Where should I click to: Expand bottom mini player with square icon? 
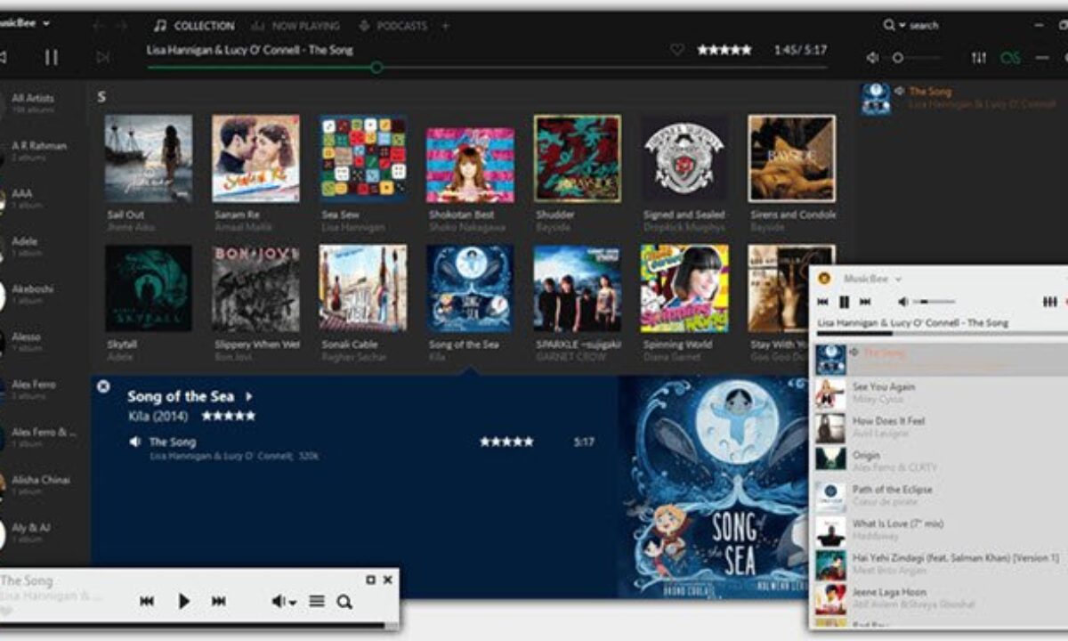tap(370, 580)
